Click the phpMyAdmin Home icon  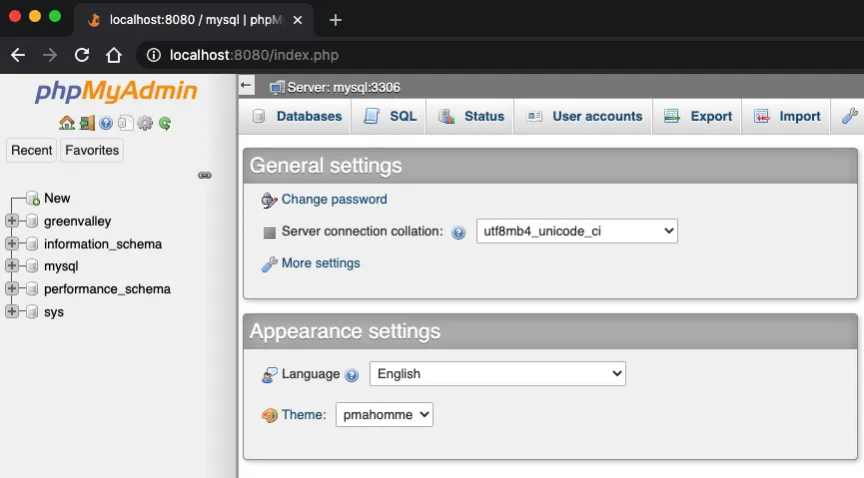pyautogui.click(x=67, y=124)
